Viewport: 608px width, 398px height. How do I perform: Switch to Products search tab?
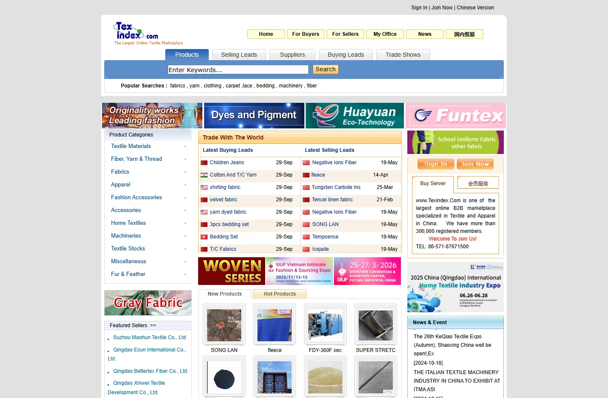[x=187, y=55]
